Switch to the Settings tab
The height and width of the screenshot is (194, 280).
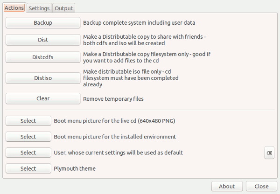click(x=39, y=8)
